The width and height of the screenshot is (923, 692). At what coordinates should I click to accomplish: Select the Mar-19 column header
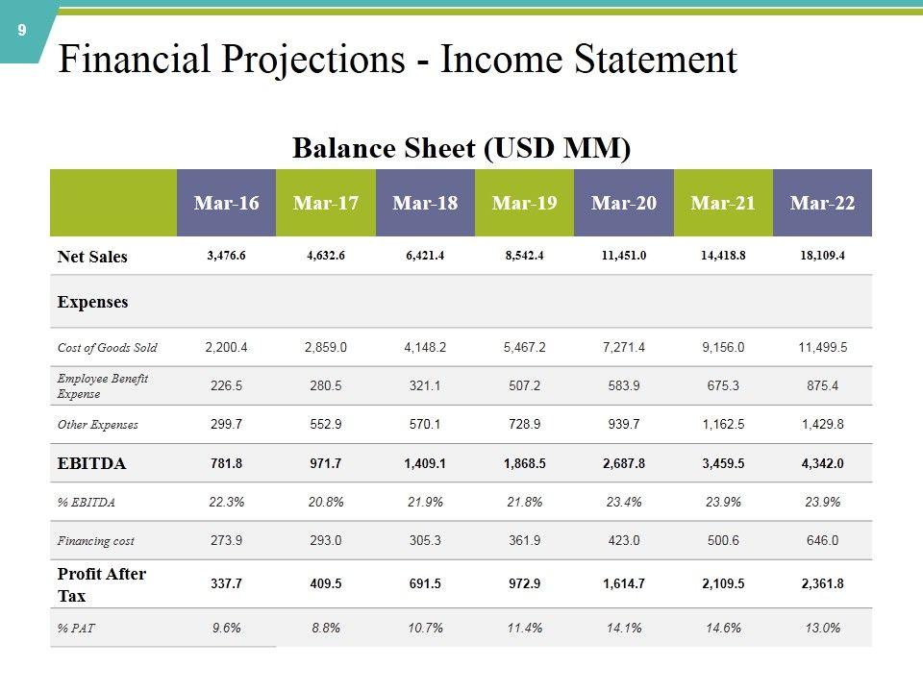click(524, 203)
